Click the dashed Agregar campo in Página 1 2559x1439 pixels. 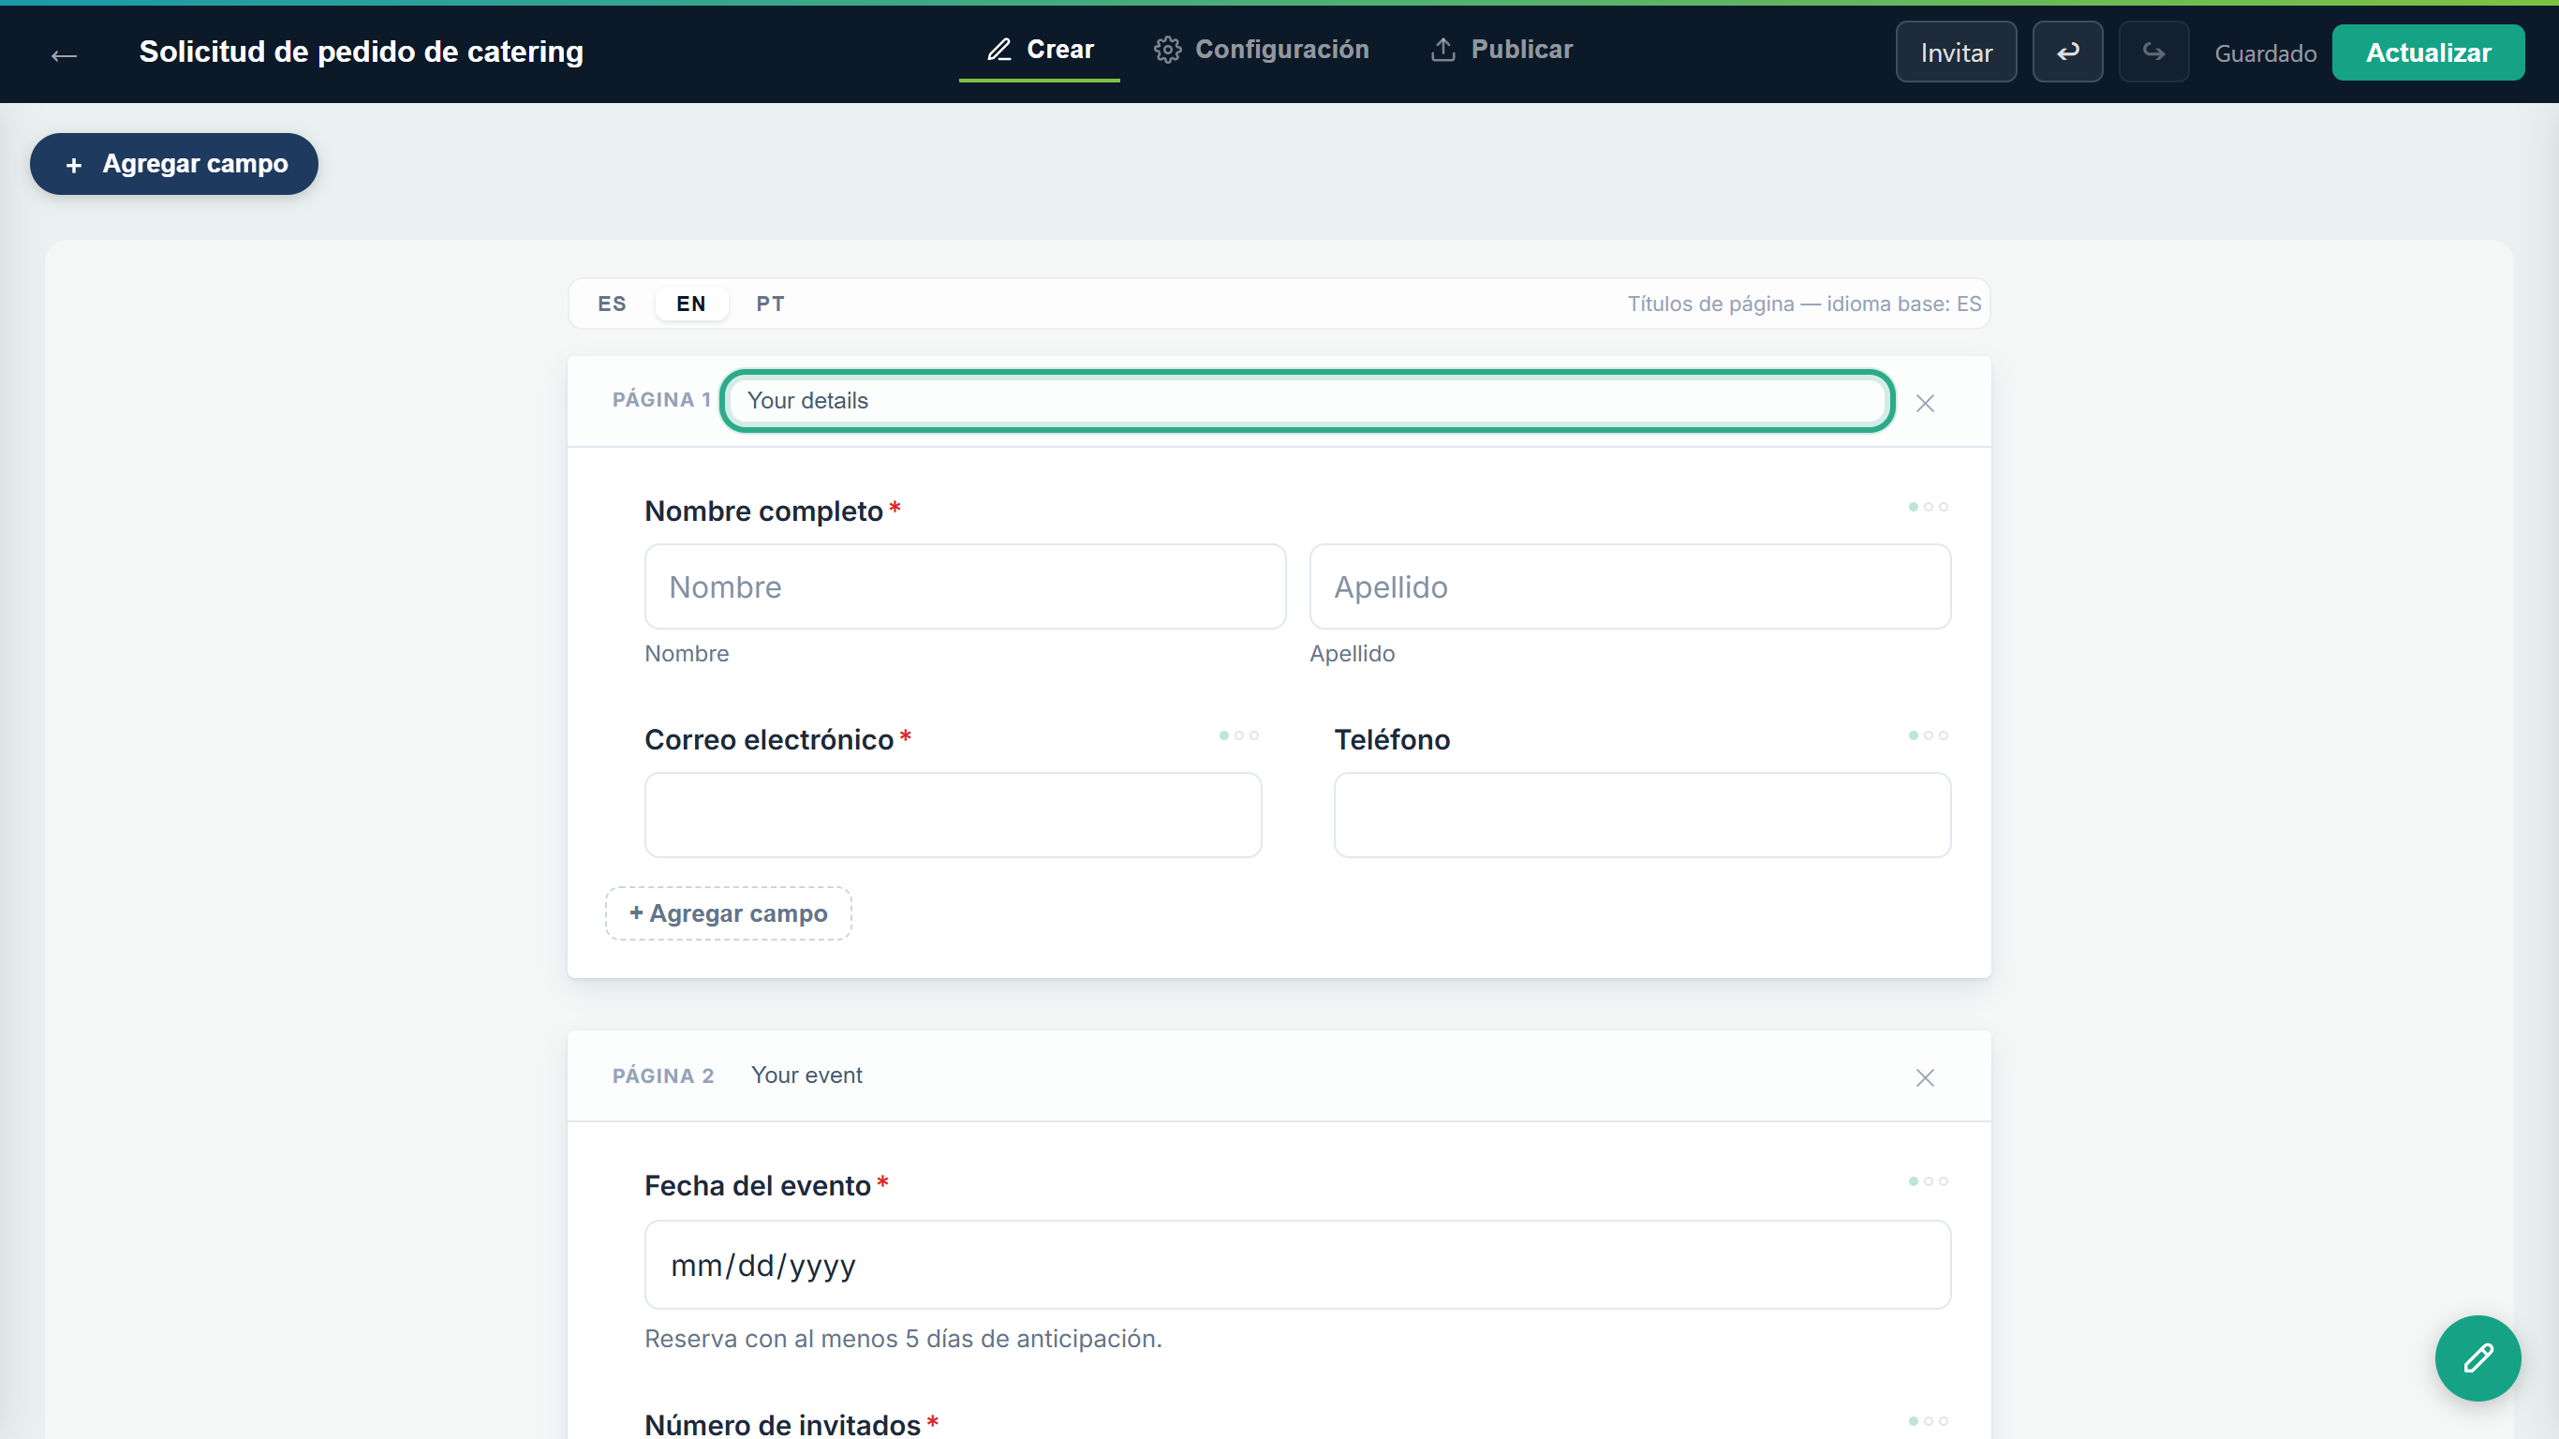[x=728, y=913]
